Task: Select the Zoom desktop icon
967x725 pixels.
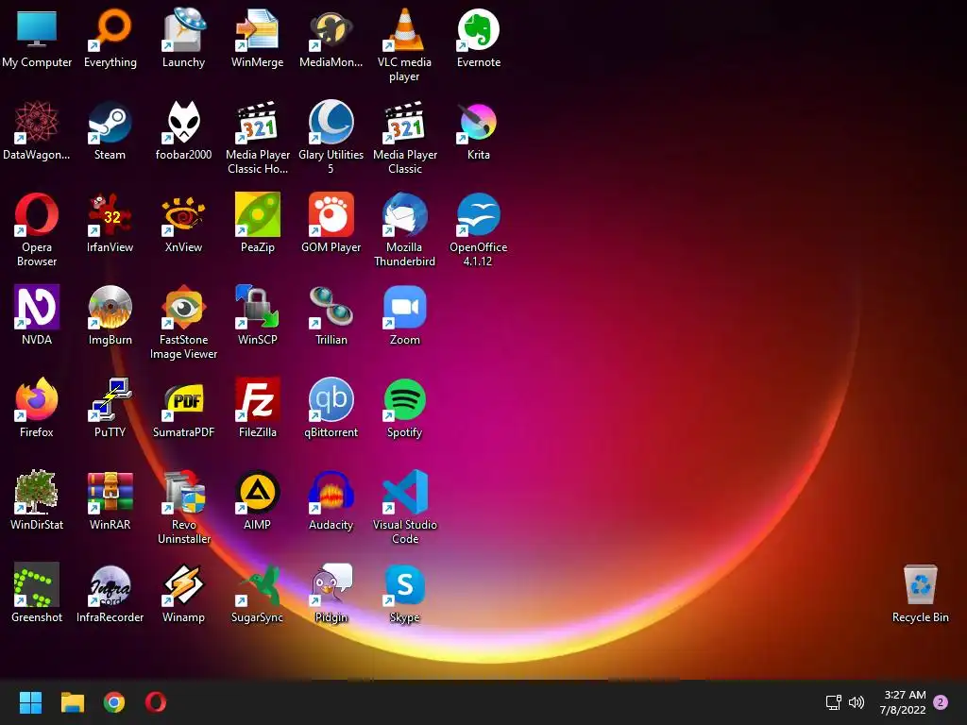Action: (x=404, y=307)
